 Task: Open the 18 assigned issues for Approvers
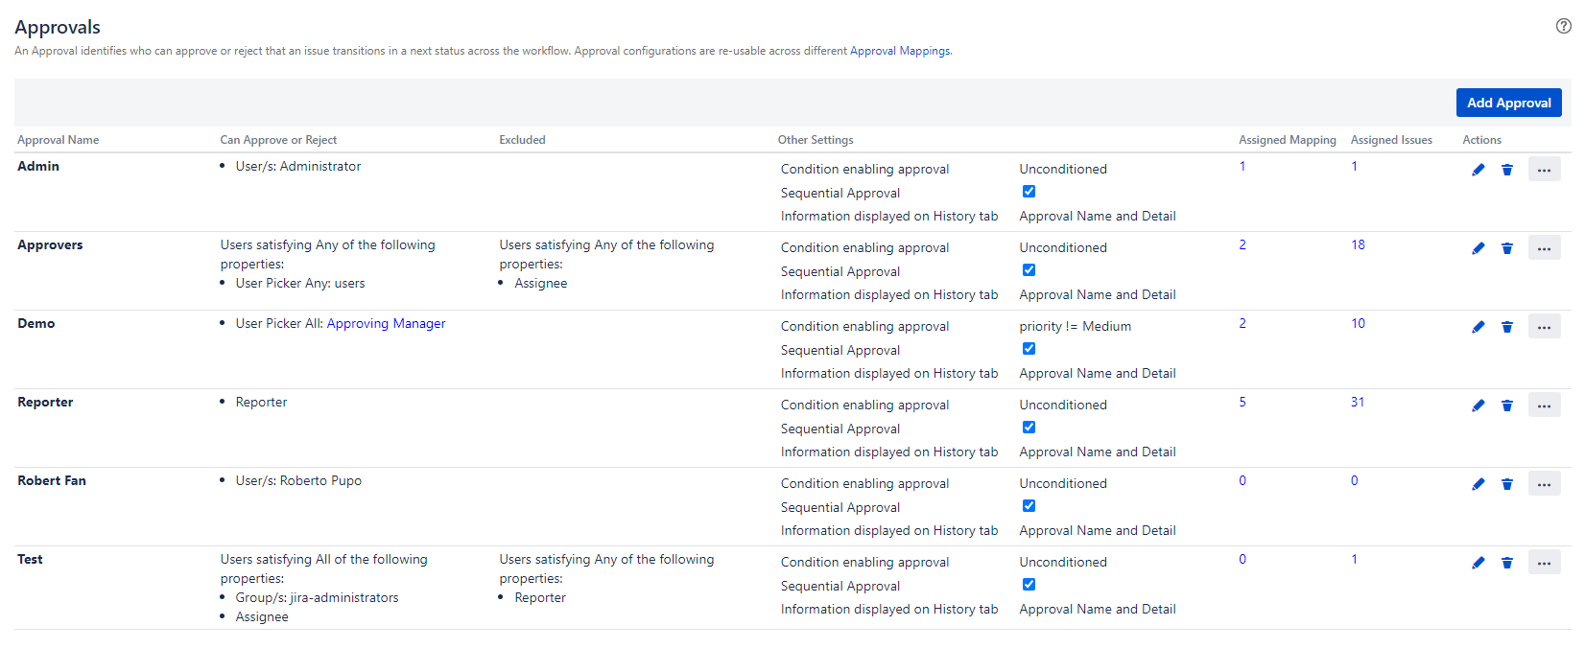(1358, 245)
